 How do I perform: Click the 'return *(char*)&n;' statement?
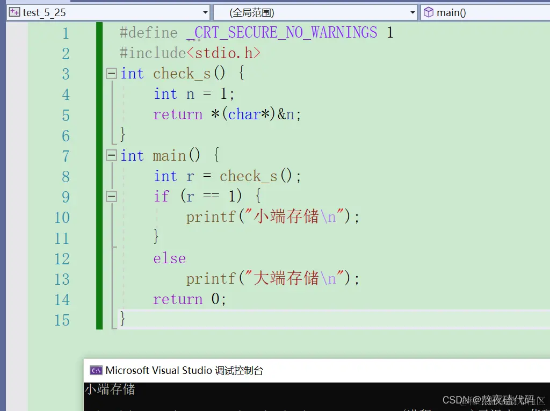click(227, 114)
